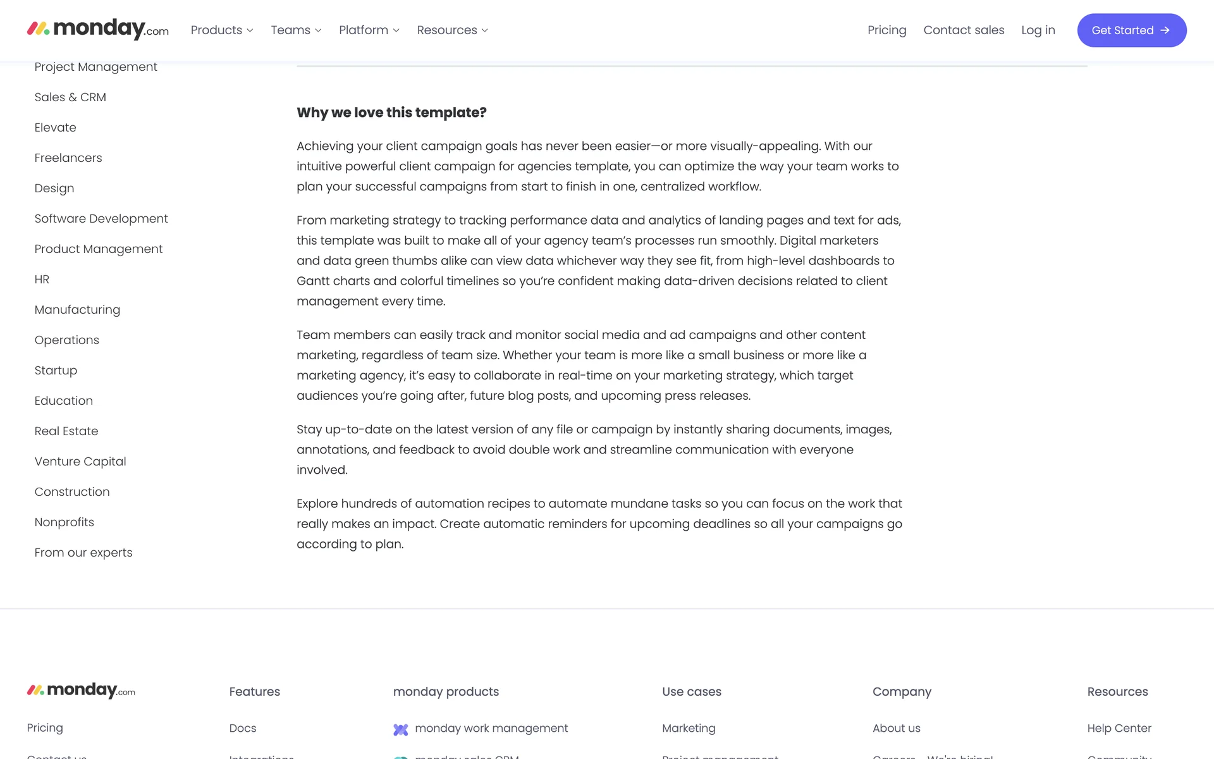
Task: Expand the Products dropdown menu
Action: 222,30
